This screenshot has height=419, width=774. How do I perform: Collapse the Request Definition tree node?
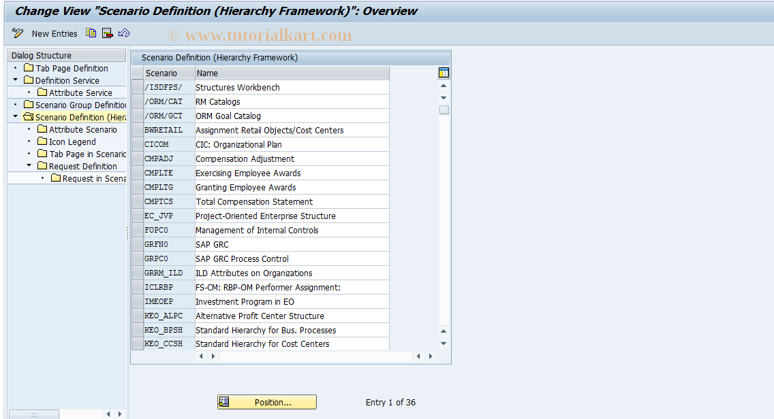28,165
